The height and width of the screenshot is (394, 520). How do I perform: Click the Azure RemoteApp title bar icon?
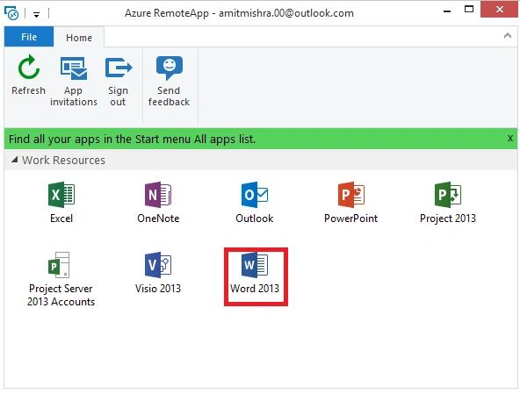click(x=11, y=13)
